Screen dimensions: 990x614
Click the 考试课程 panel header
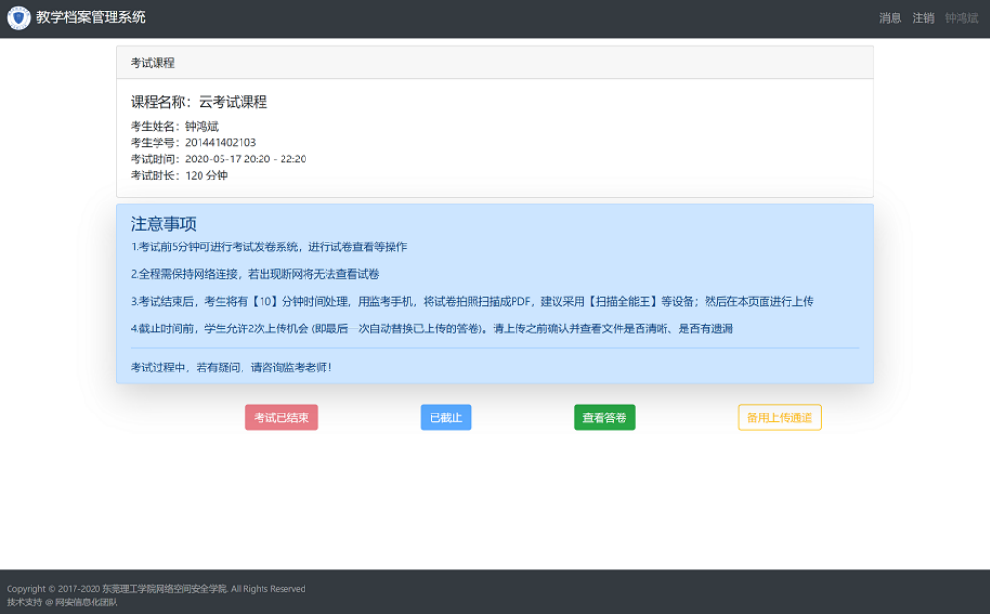click(146, 61)
